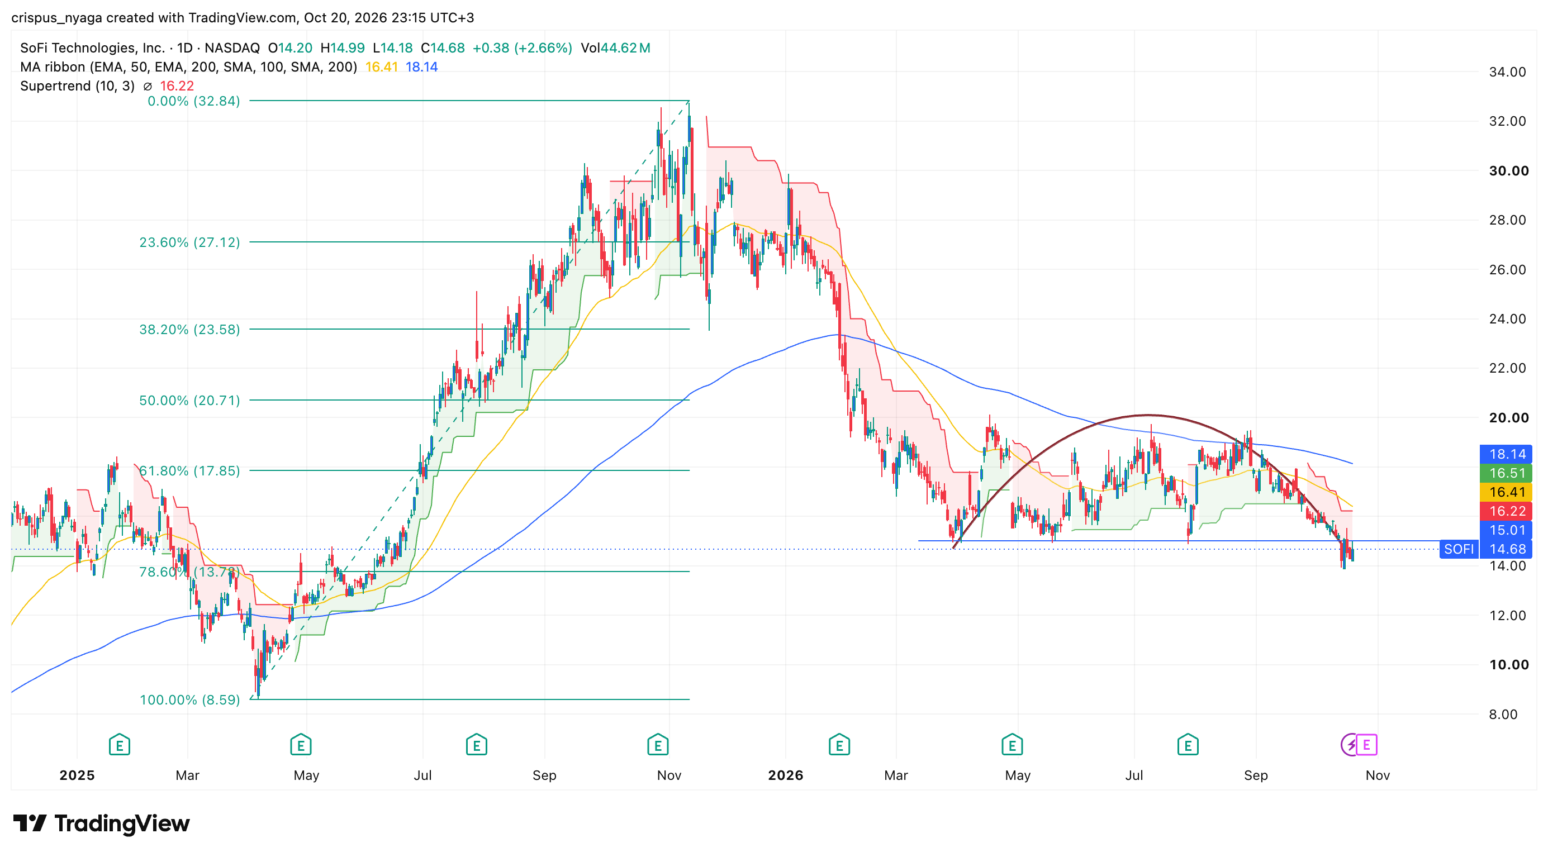Click the 0.00% (32.84) Fibonacci label
The width and height of the screenshot is (1548, 857).
click(x=193, y=101)
